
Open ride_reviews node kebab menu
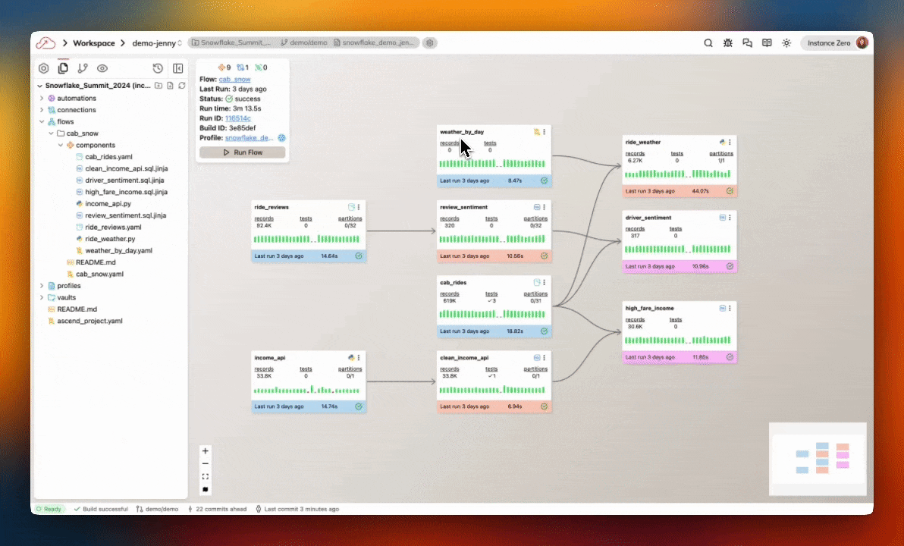(x=359, y=207)
